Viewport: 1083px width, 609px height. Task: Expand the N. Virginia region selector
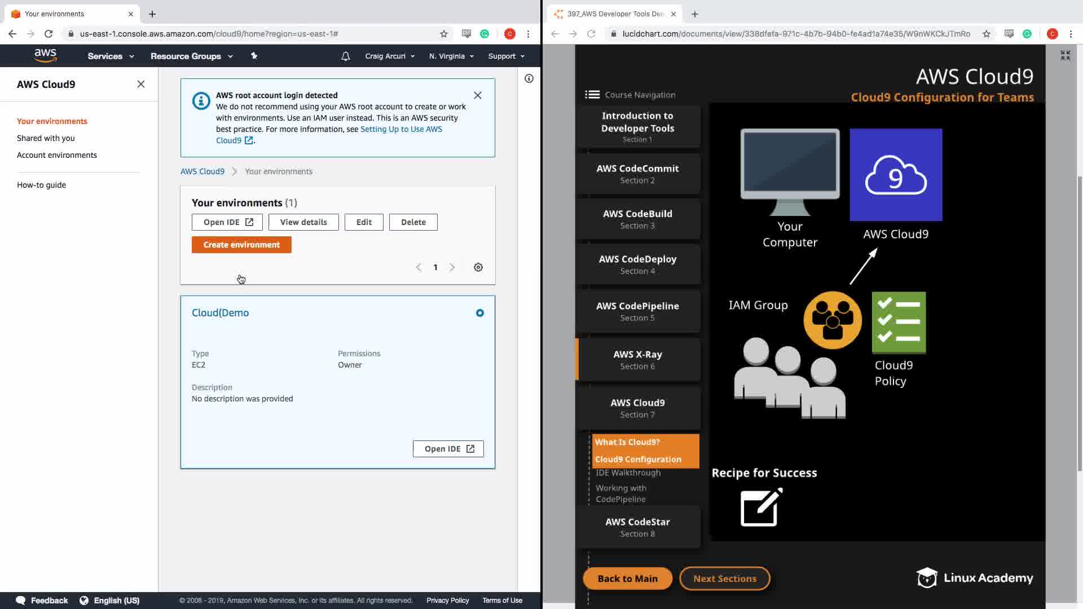pyautogui.click(x=451, y=56)
